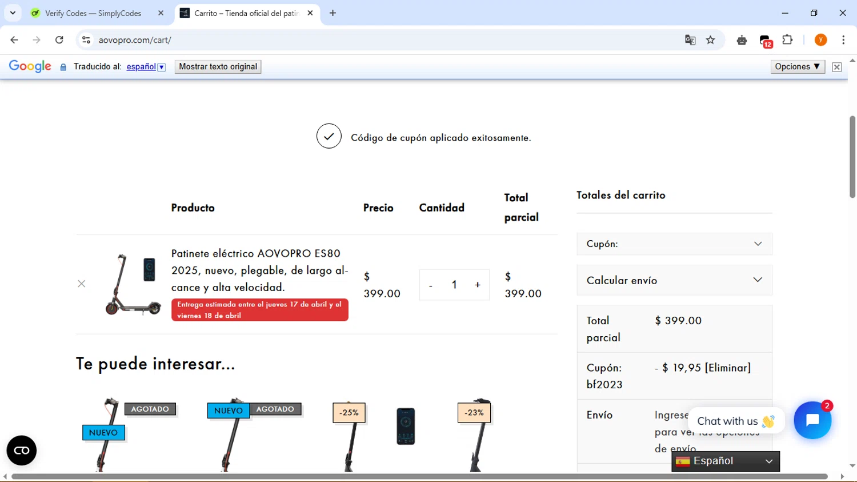The width and height of the screenshot is (857, 482).
Task: Click the success checkmark circle icon
Action: pyautogui.click(x=329, y=136)
